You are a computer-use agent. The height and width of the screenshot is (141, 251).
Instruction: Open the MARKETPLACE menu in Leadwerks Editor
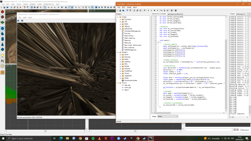click(x=48, y=4)
